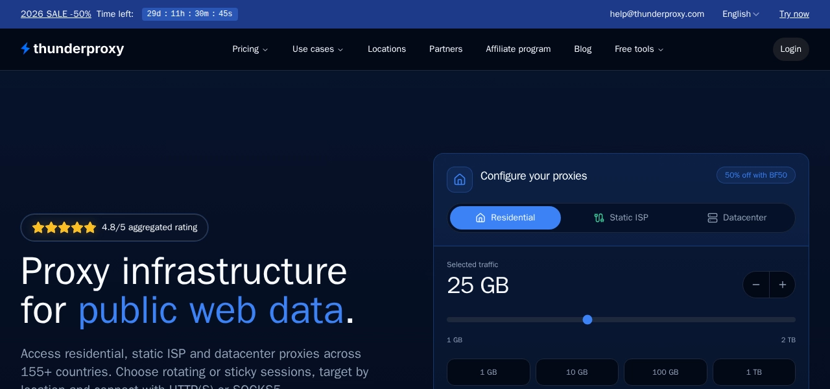This screenshot has width=830, height=389.
Task: Click the Login button
Action: (x=790, y=49)
